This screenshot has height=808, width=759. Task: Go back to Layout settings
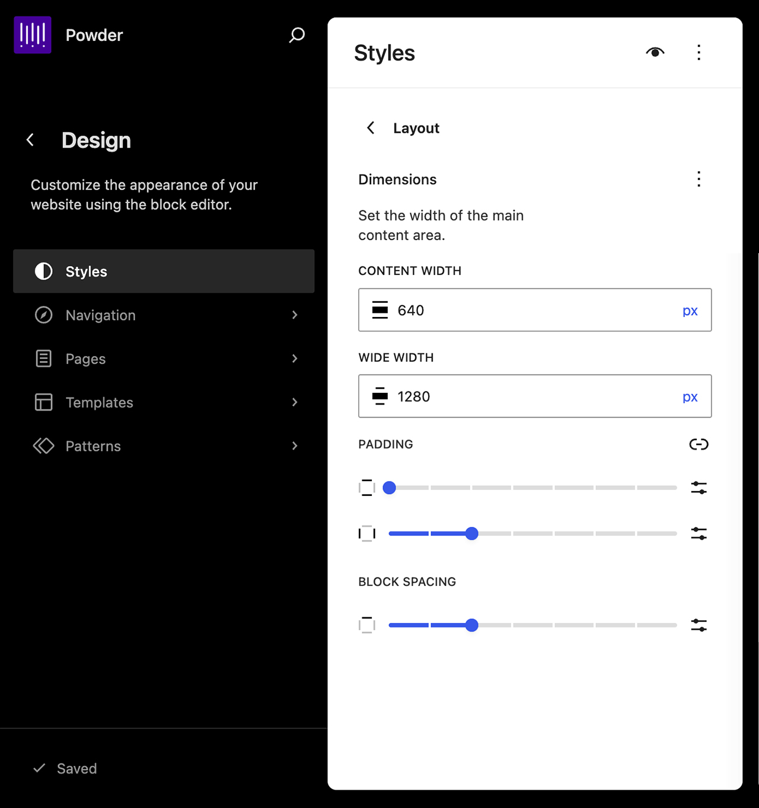[x=370, y=128]
